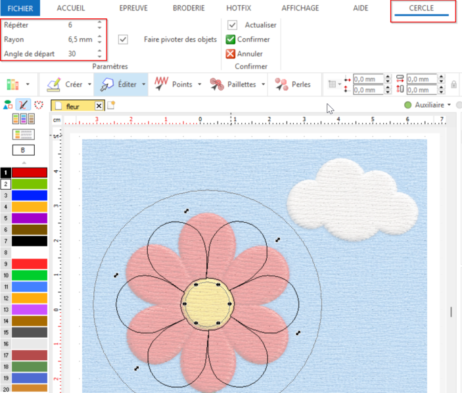Close the fleur document tab

click(99, 106)
